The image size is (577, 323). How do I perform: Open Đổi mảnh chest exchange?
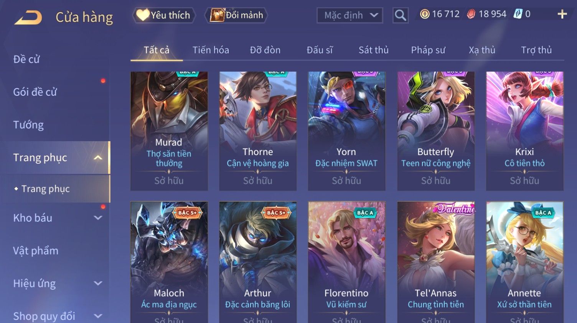(x=237, y=15)
